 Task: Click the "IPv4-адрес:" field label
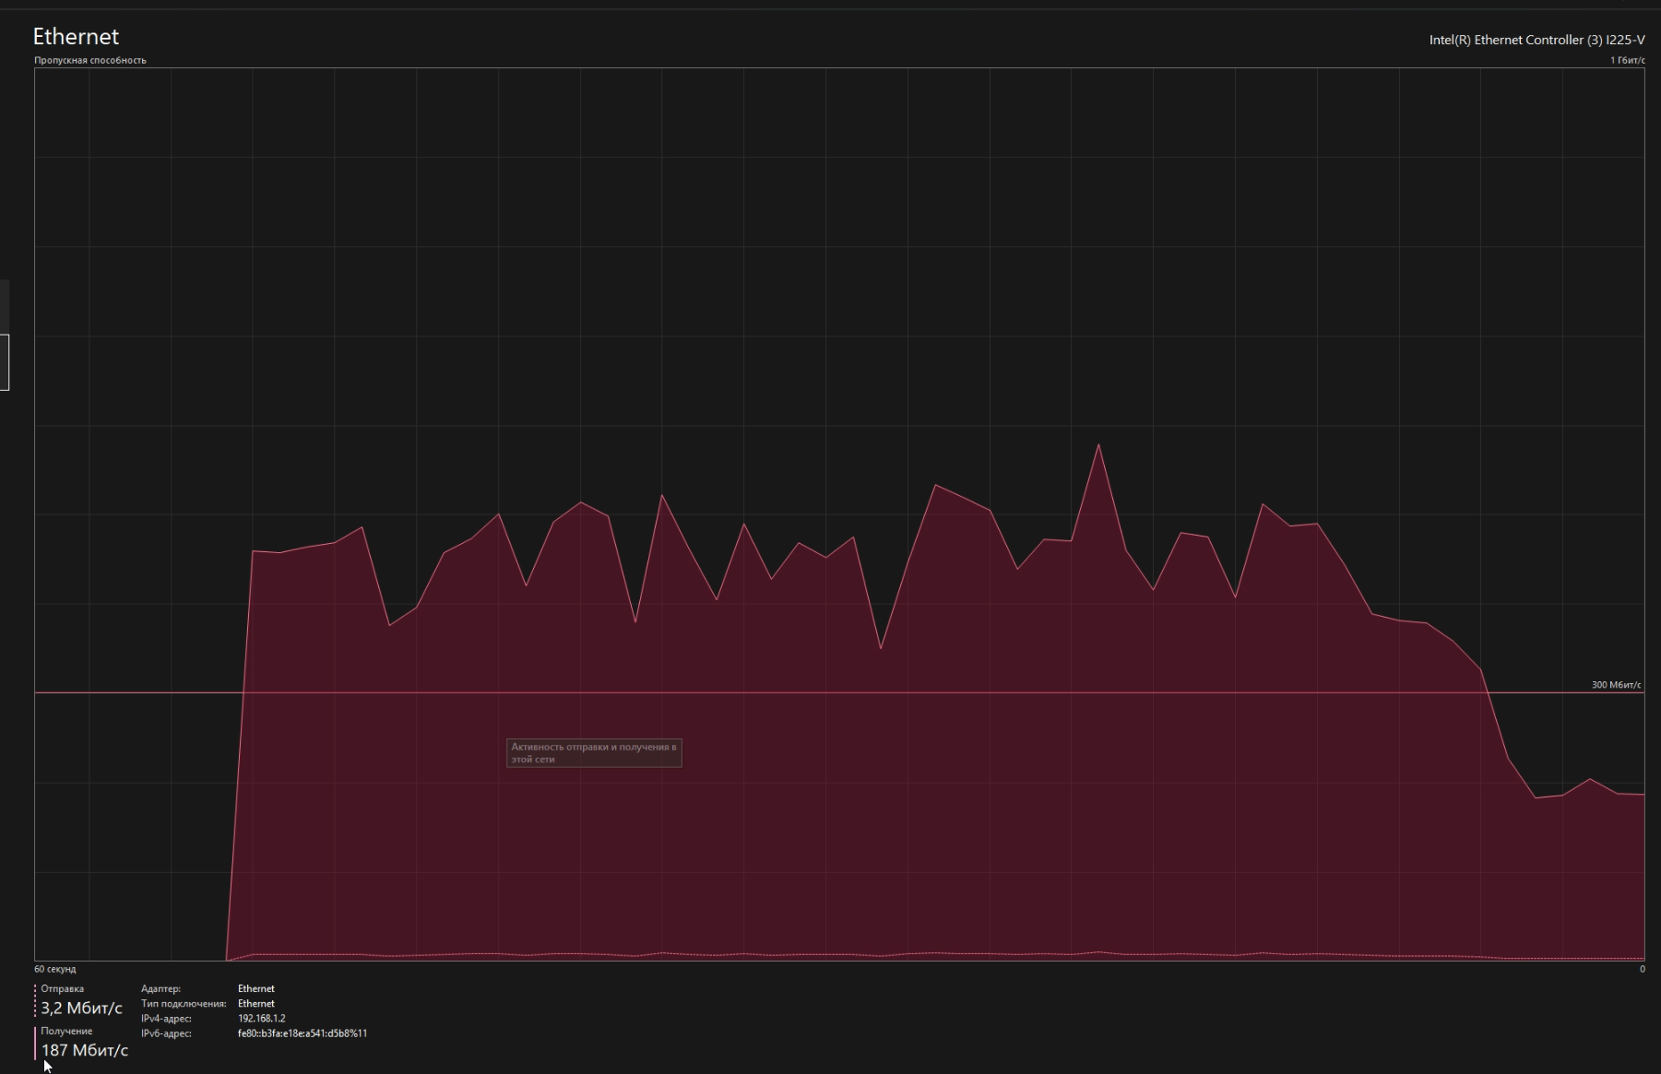coord(166,1019)
